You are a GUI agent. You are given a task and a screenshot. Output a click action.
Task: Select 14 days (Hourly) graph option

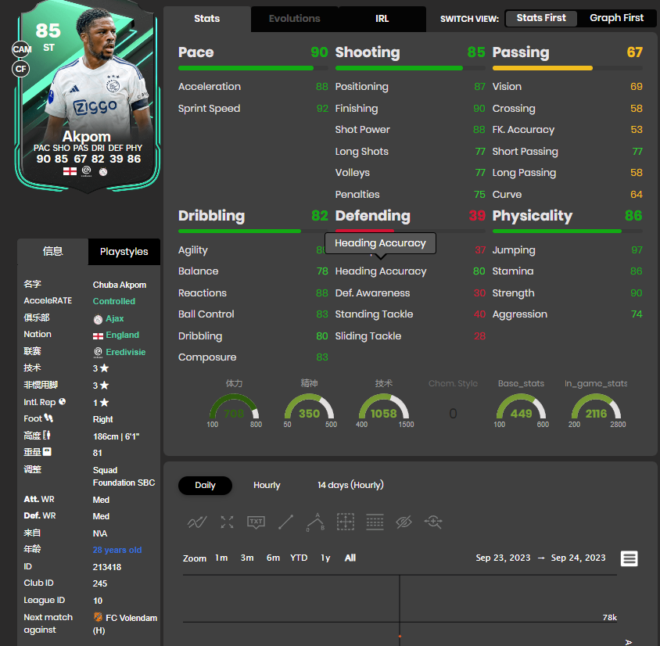click(x=350, y=485)
